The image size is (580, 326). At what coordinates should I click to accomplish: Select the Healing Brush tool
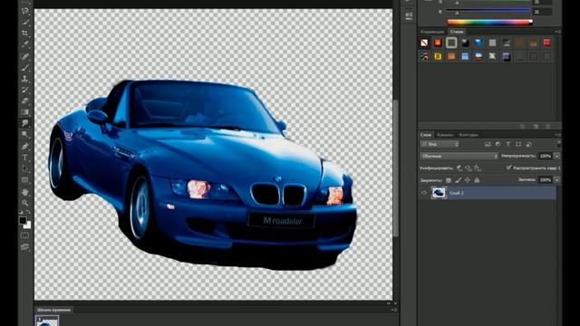tap(24, 56)
